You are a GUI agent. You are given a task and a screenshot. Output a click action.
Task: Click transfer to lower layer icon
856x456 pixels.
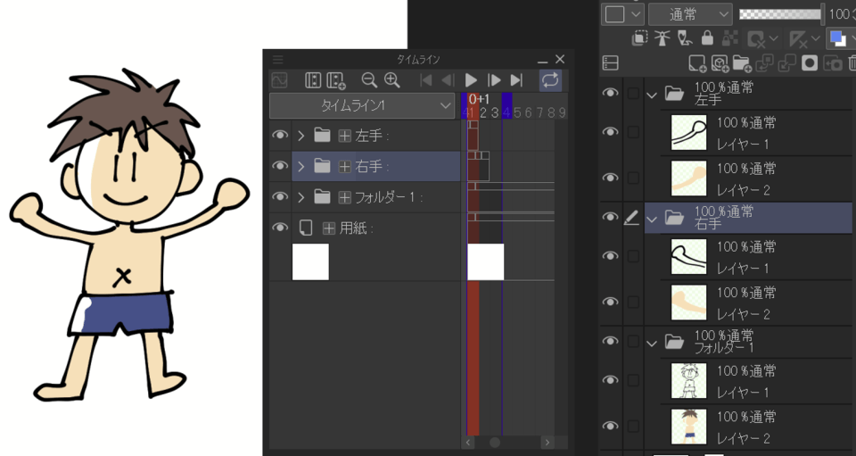(765, 63)
